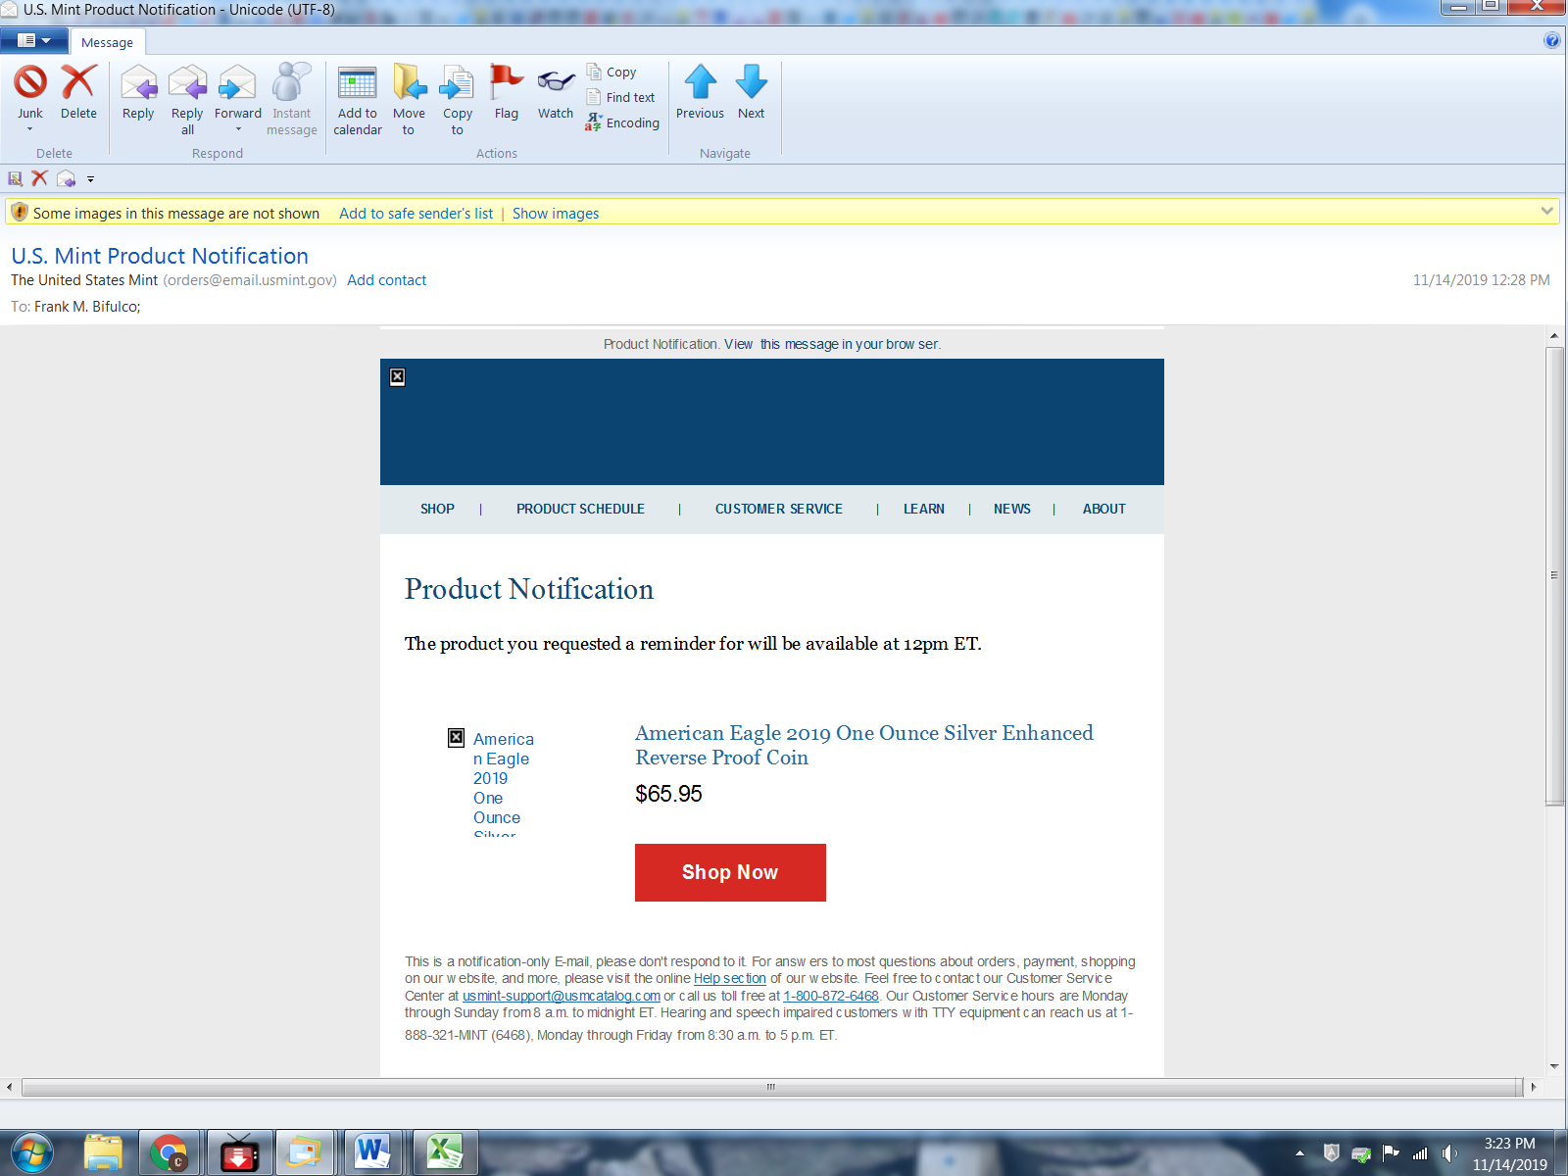This screenshot has width=1568, height=1176.
Task: Click the $65.95 price text
Action: click(668, 794)
